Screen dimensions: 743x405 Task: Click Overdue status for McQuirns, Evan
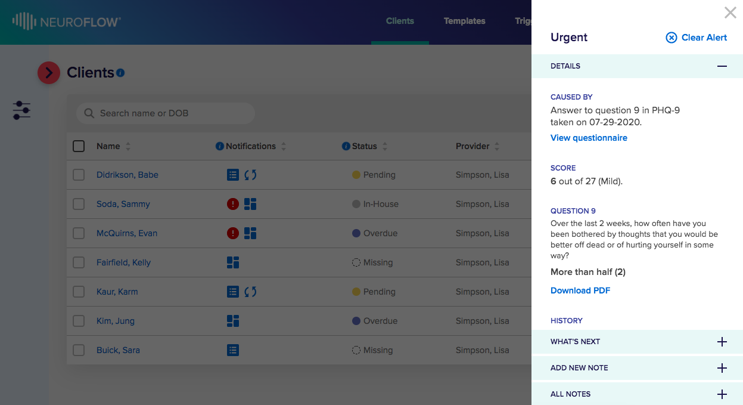click(375, 233)
